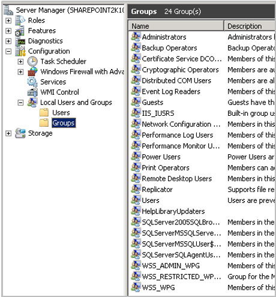Click the Administrators group icon
Image resolution: width=276 pixels, height=297 pixels.
(136, 37)
